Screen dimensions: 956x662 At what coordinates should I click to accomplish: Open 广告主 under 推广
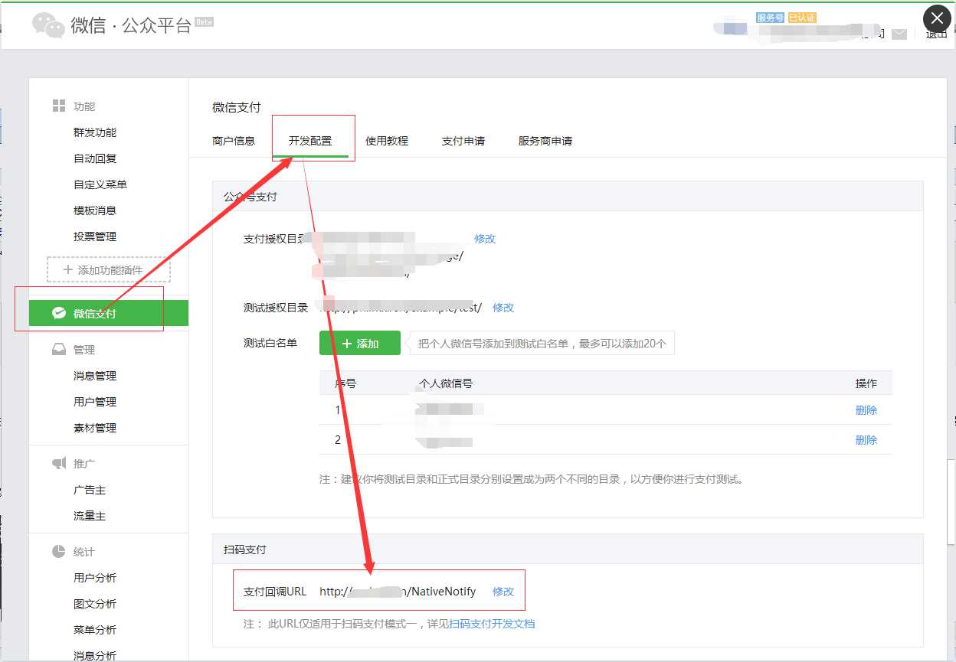[90, 490]
